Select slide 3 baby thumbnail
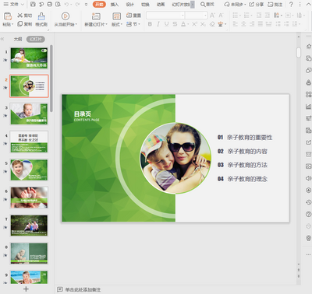312x294 pixels. (29, 114)
